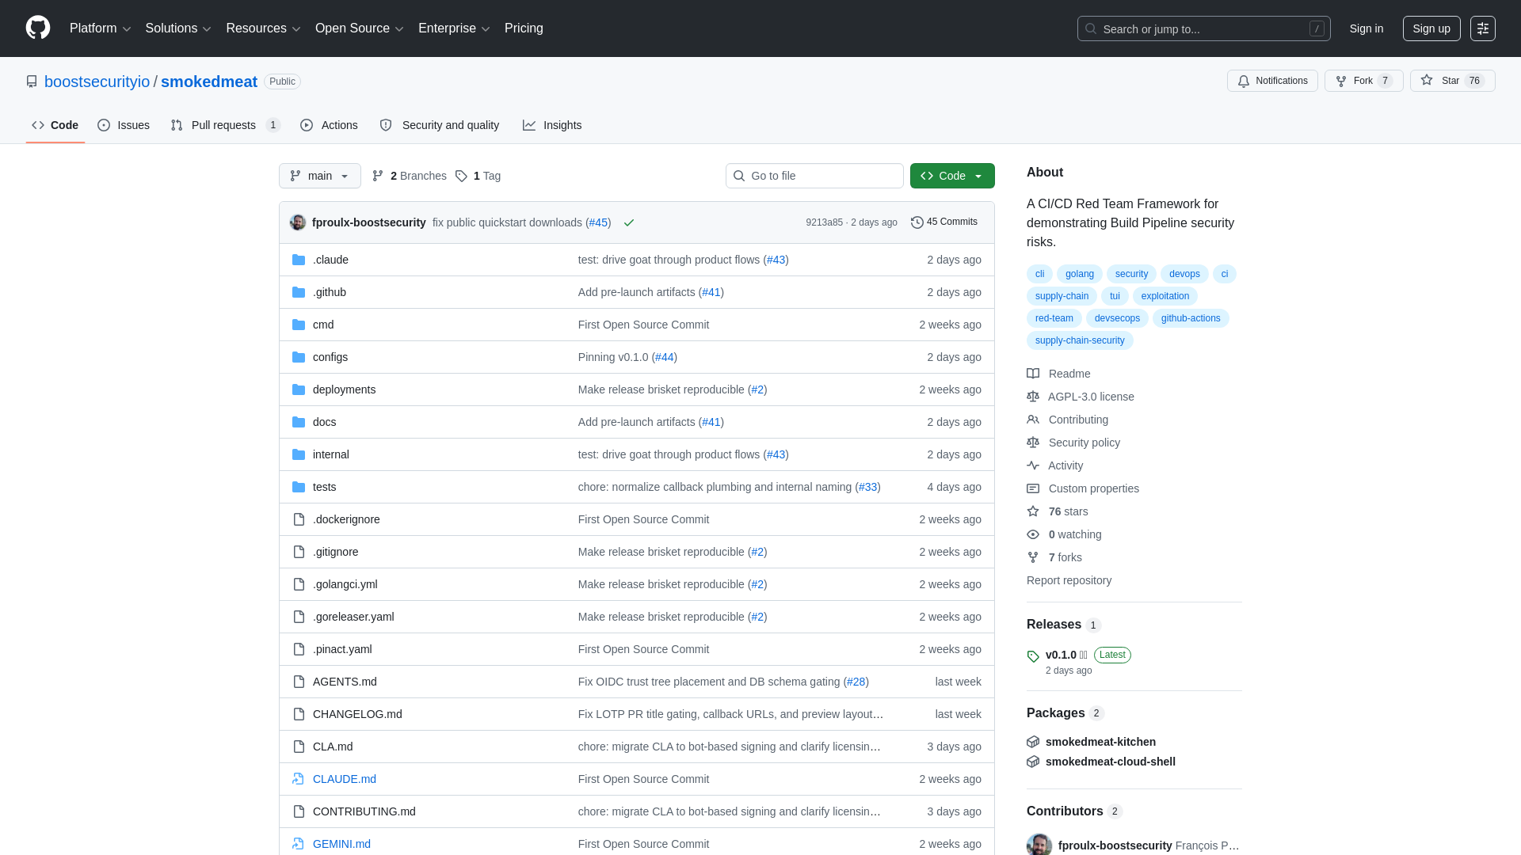The height and width of the screenshot is (855, 1521).
Task: Click the Branches fork icon
Action: coord(378,176)
